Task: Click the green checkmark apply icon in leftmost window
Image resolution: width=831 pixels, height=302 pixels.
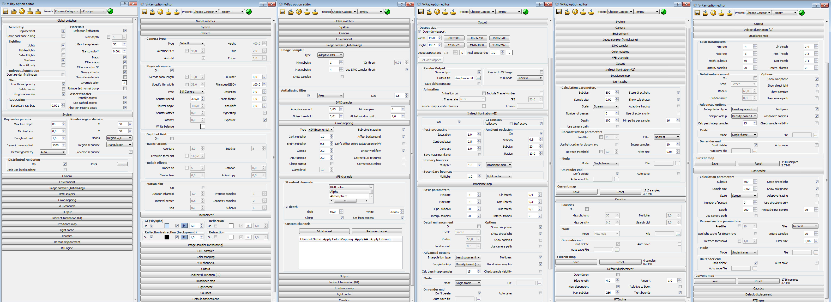Action: [110, 11]
